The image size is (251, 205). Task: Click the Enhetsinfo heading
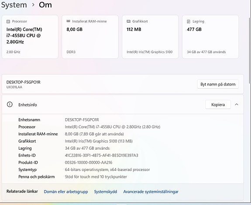(28, 105)
